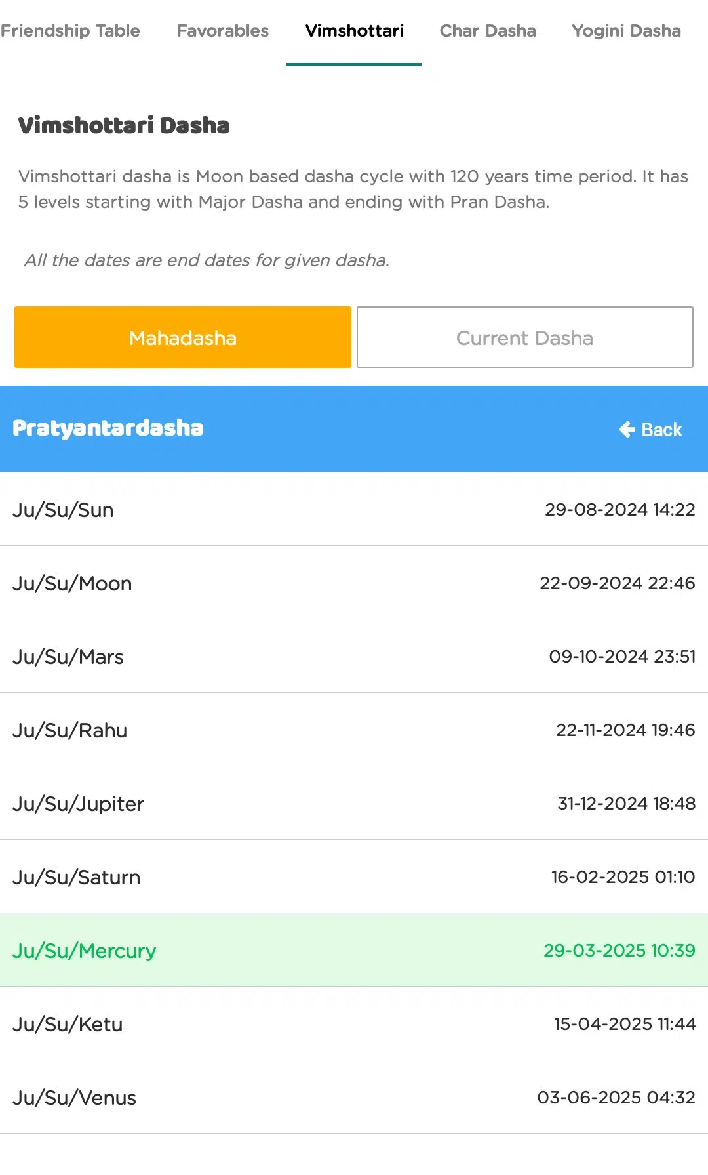Choose the Ju/Su/Venus entry

[354, 1097]
